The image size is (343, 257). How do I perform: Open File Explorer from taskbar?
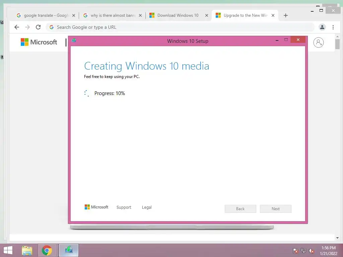click(x=27, y=250)
